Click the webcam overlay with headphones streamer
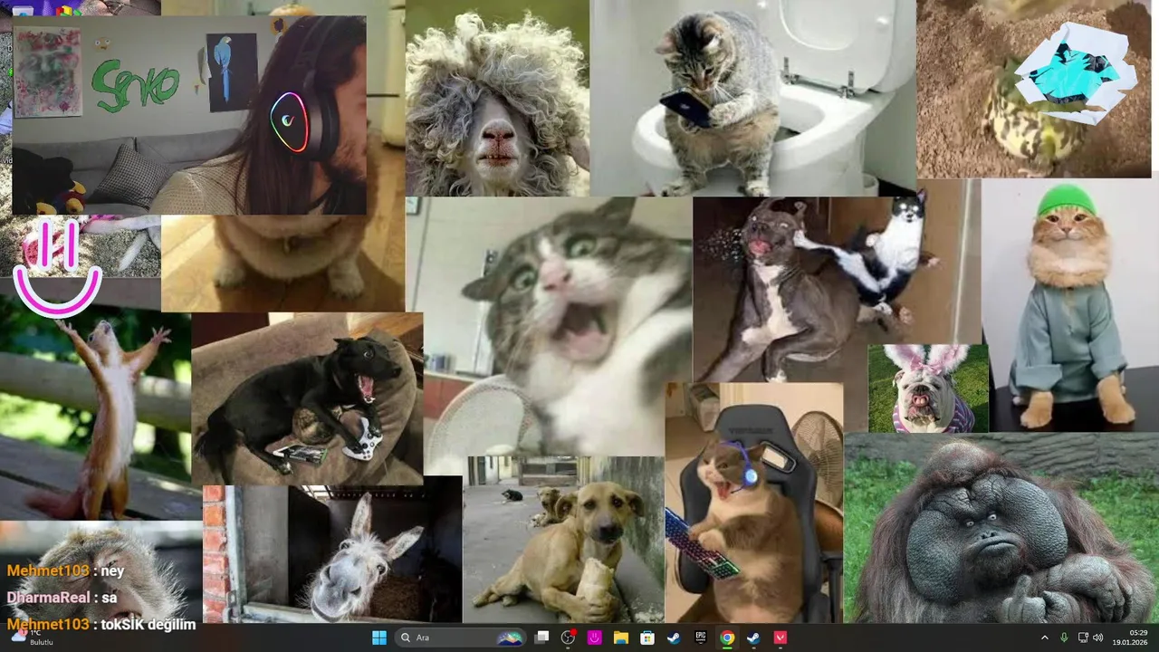Viewport: 1159px width, 652px height. 189,115
